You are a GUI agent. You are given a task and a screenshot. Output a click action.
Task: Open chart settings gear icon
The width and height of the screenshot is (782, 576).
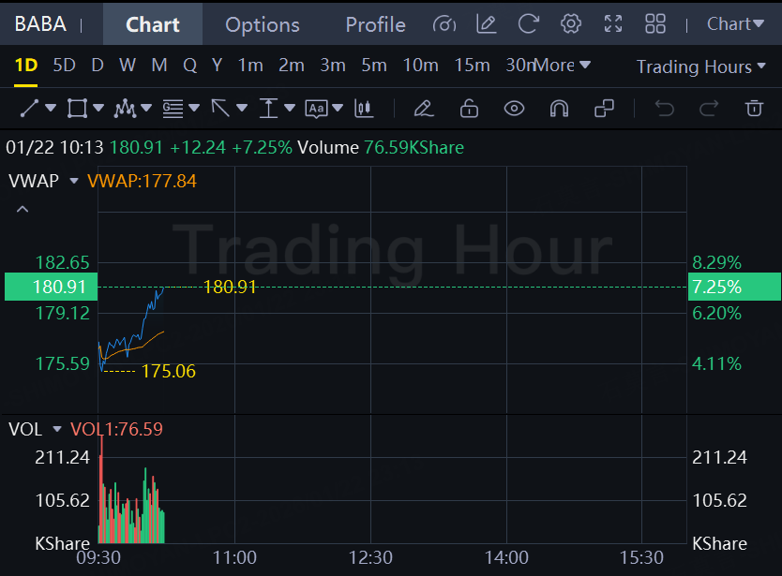pos(570,24)
